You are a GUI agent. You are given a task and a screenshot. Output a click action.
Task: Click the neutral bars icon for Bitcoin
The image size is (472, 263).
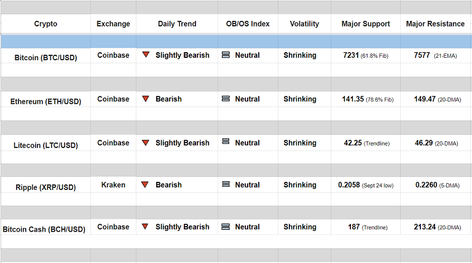(226, 55)
